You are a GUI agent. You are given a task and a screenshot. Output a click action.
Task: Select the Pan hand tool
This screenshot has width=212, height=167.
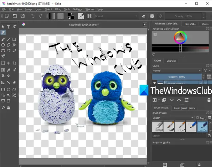8,108
